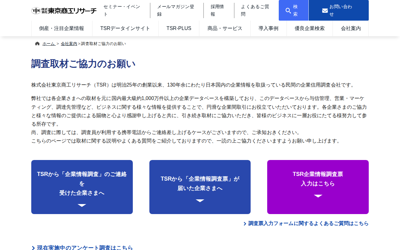Open 会社案内 menu item
Screen dimensions: 400x250
351,28
